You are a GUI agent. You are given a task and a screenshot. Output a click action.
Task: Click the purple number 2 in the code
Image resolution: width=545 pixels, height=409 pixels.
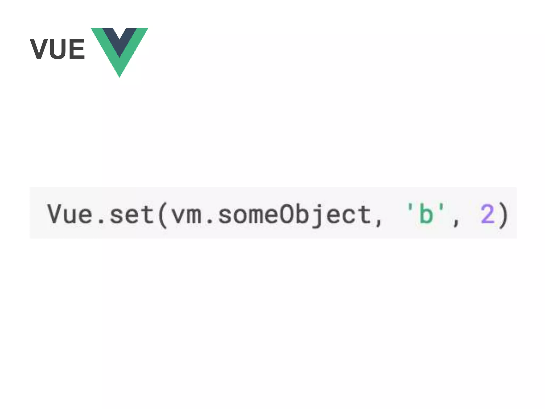pyautogui.click(x=488, y=214)
